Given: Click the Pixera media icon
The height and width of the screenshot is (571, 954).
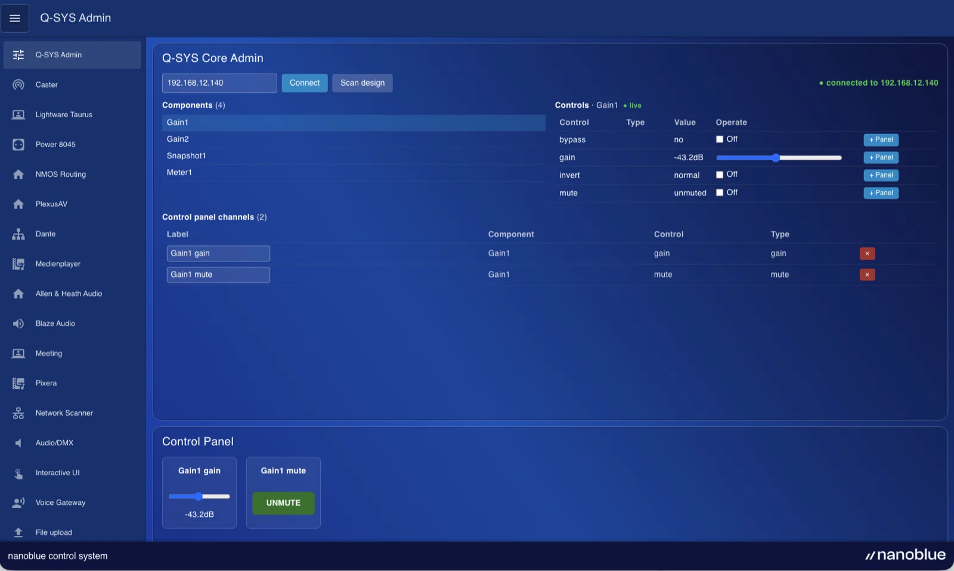Looking at the screenshot, I should point(18,383).
